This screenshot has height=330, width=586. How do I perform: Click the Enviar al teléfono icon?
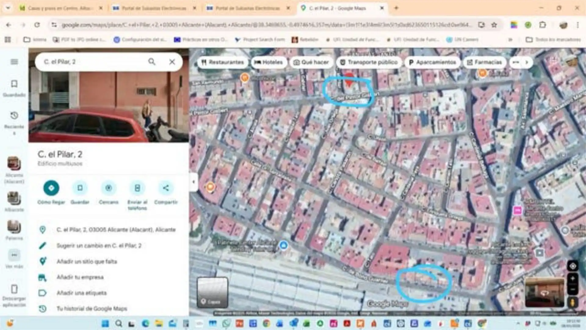coord(137,188)
